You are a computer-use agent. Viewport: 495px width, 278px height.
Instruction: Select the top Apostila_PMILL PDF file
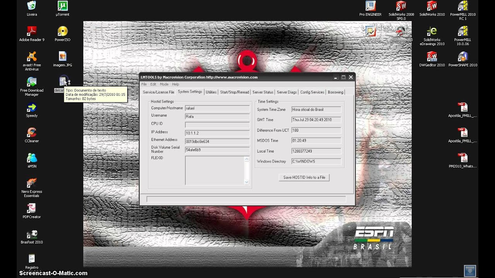(463, 107)
